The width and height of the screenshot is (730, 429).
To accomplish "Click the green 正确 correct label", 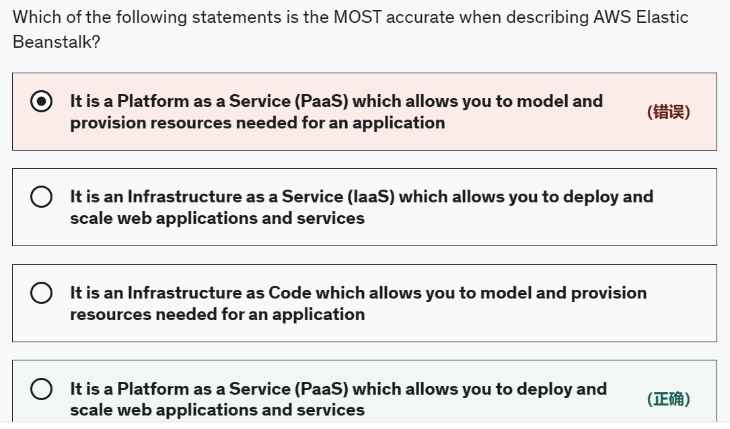I will click(668, 399).
